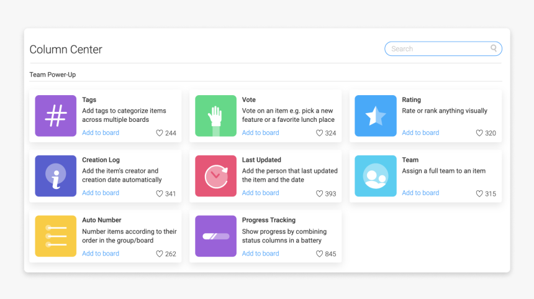Click the Creation Log info icon
This screenshot has height=299, width=534.
pos(55,176)
